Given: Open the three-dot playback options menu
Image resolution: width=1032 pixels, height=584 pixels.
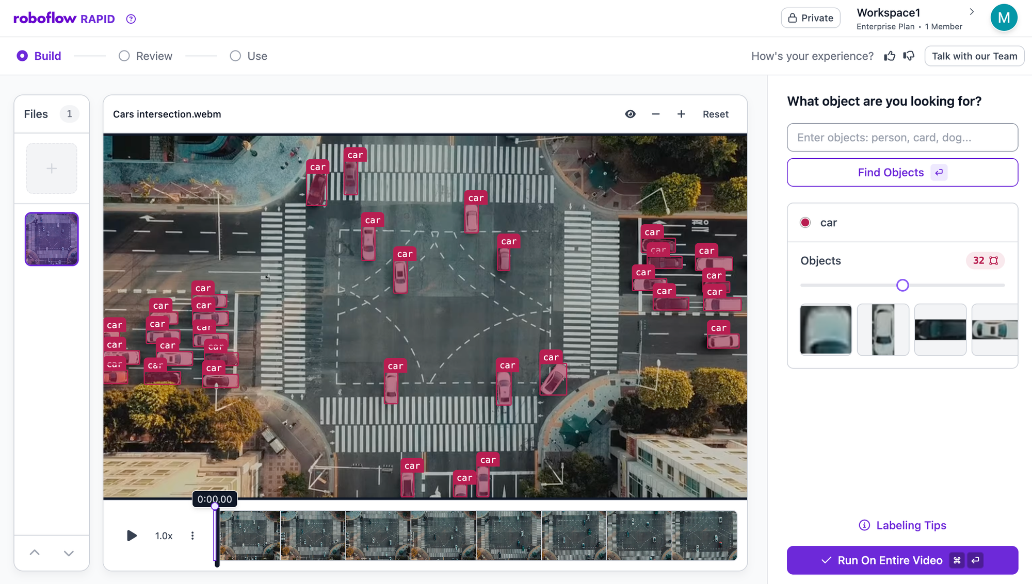Looking at the screenshot, I should pyautogui.click(x=192, y=536).
